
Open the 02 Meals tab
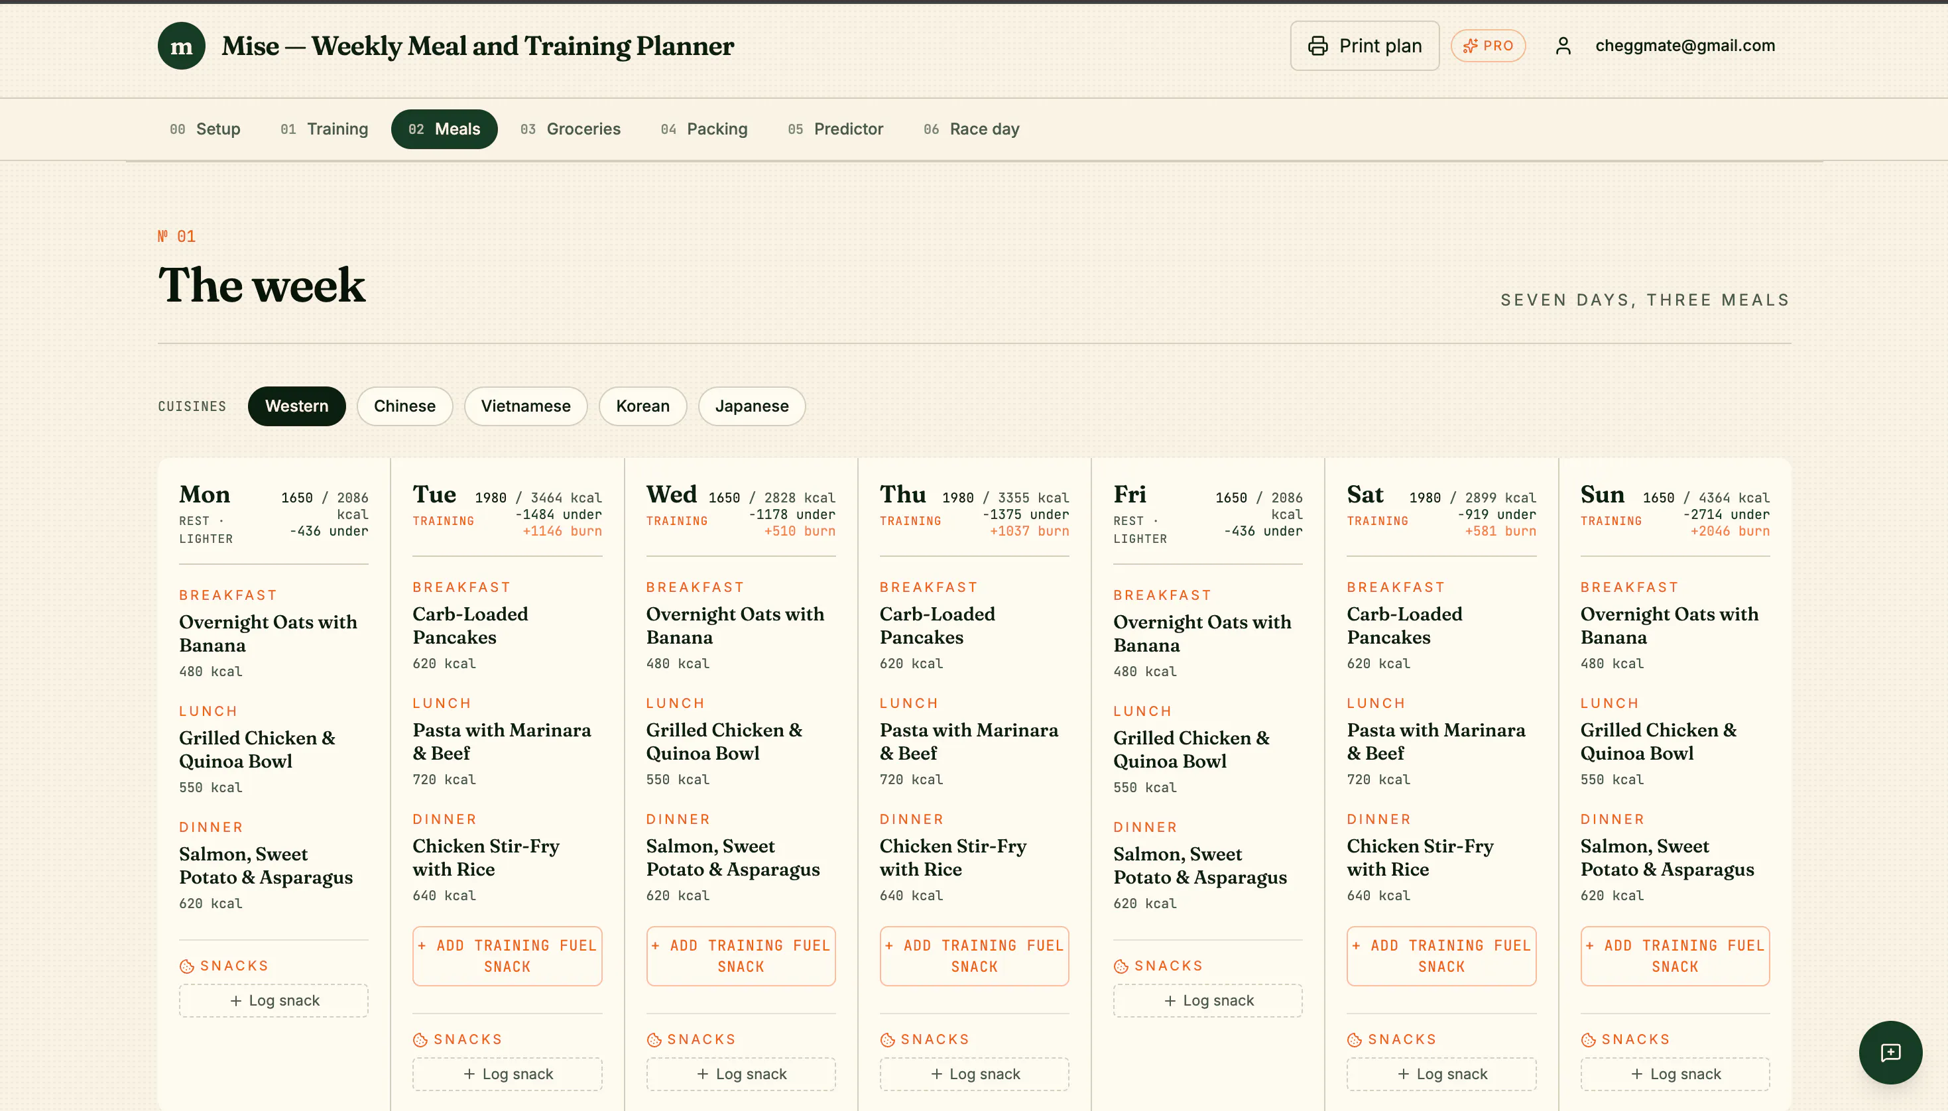tap(444, 129)
